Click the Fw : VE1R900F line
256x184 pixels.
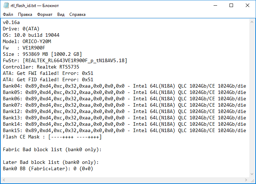click(24, 48)
